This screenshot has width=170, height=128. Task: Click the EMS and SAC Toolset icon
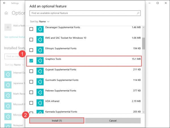(40, 39)
